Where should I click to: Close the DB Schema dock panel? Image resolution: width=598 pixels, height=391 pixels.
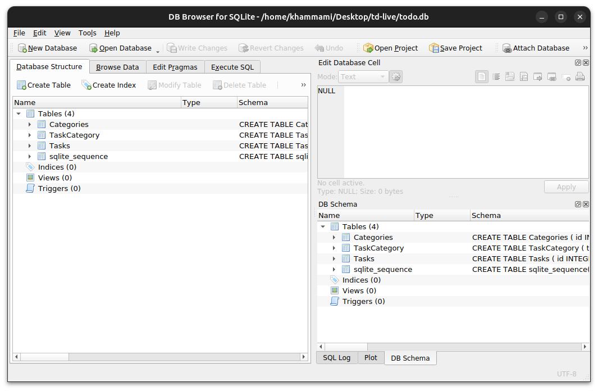[x=586, y=204]
